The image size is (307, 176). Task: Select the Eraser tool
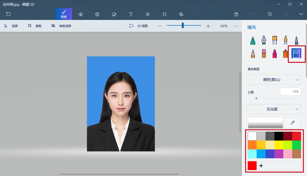point(264,54)
